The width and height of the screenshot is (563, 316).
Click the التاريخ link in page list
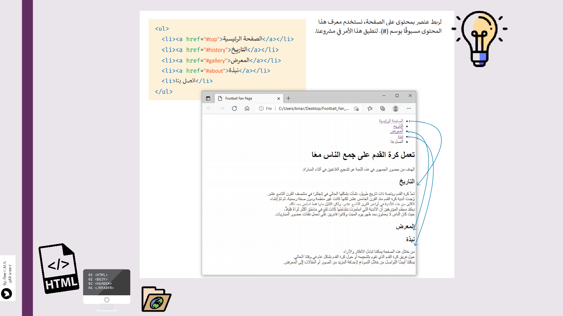(398, 126)
